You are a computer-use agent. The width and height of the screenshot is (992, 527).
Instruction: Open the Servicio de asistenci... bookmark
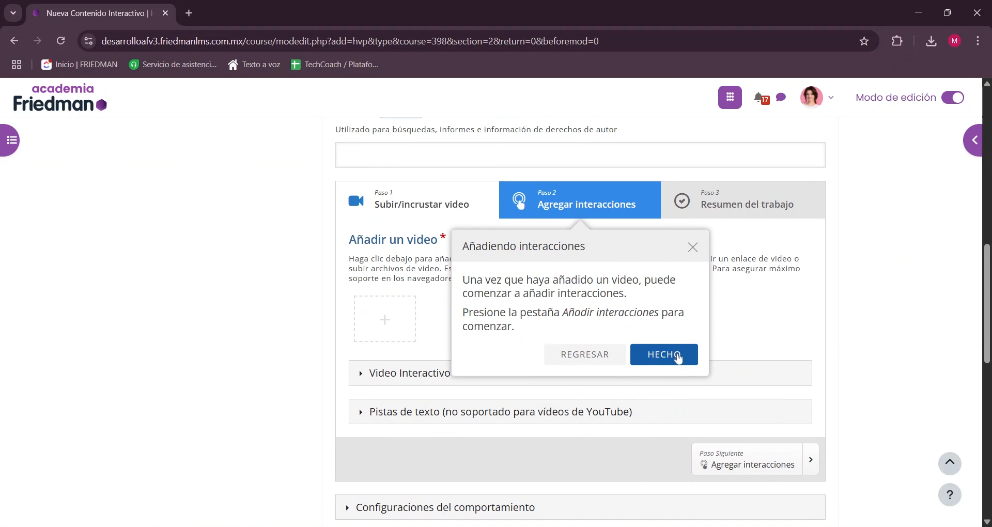click(x=173, y=65)
